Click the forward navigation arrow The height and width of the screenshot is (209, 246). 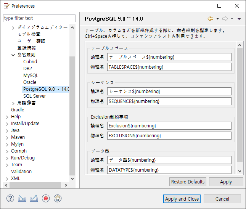coord(225,19)
